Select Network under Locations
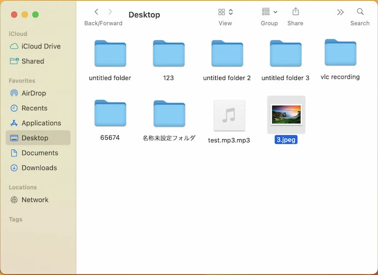 (x=34, y=200)
